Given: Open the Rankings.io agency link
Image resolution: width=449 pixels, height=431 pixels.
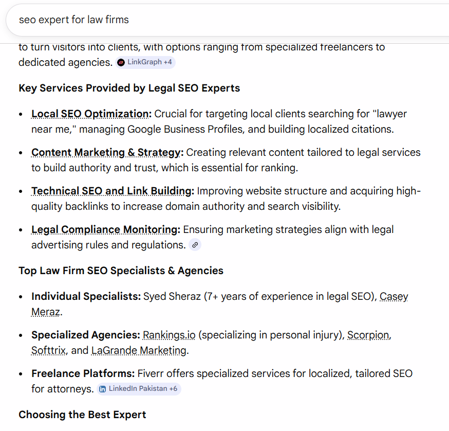Looking at the screenshot, I should pyautogui.click(x=169, y=335).
